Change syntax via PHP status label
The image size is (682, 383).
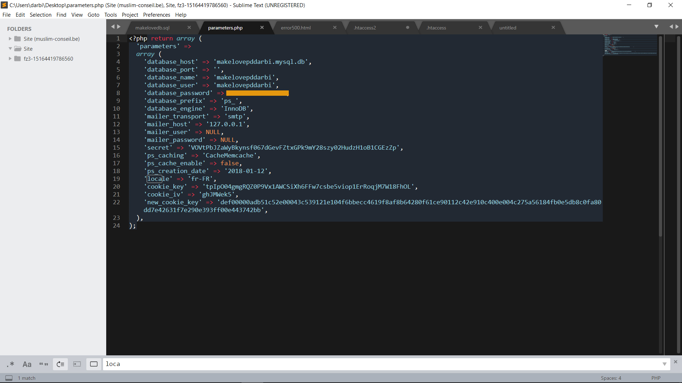point(656,378)
